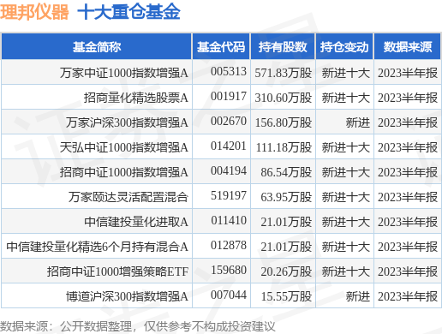The image size is (442, 334).
Task: Select fund name 博道沪深300指数增强A
Action: [x=127, y=296]
